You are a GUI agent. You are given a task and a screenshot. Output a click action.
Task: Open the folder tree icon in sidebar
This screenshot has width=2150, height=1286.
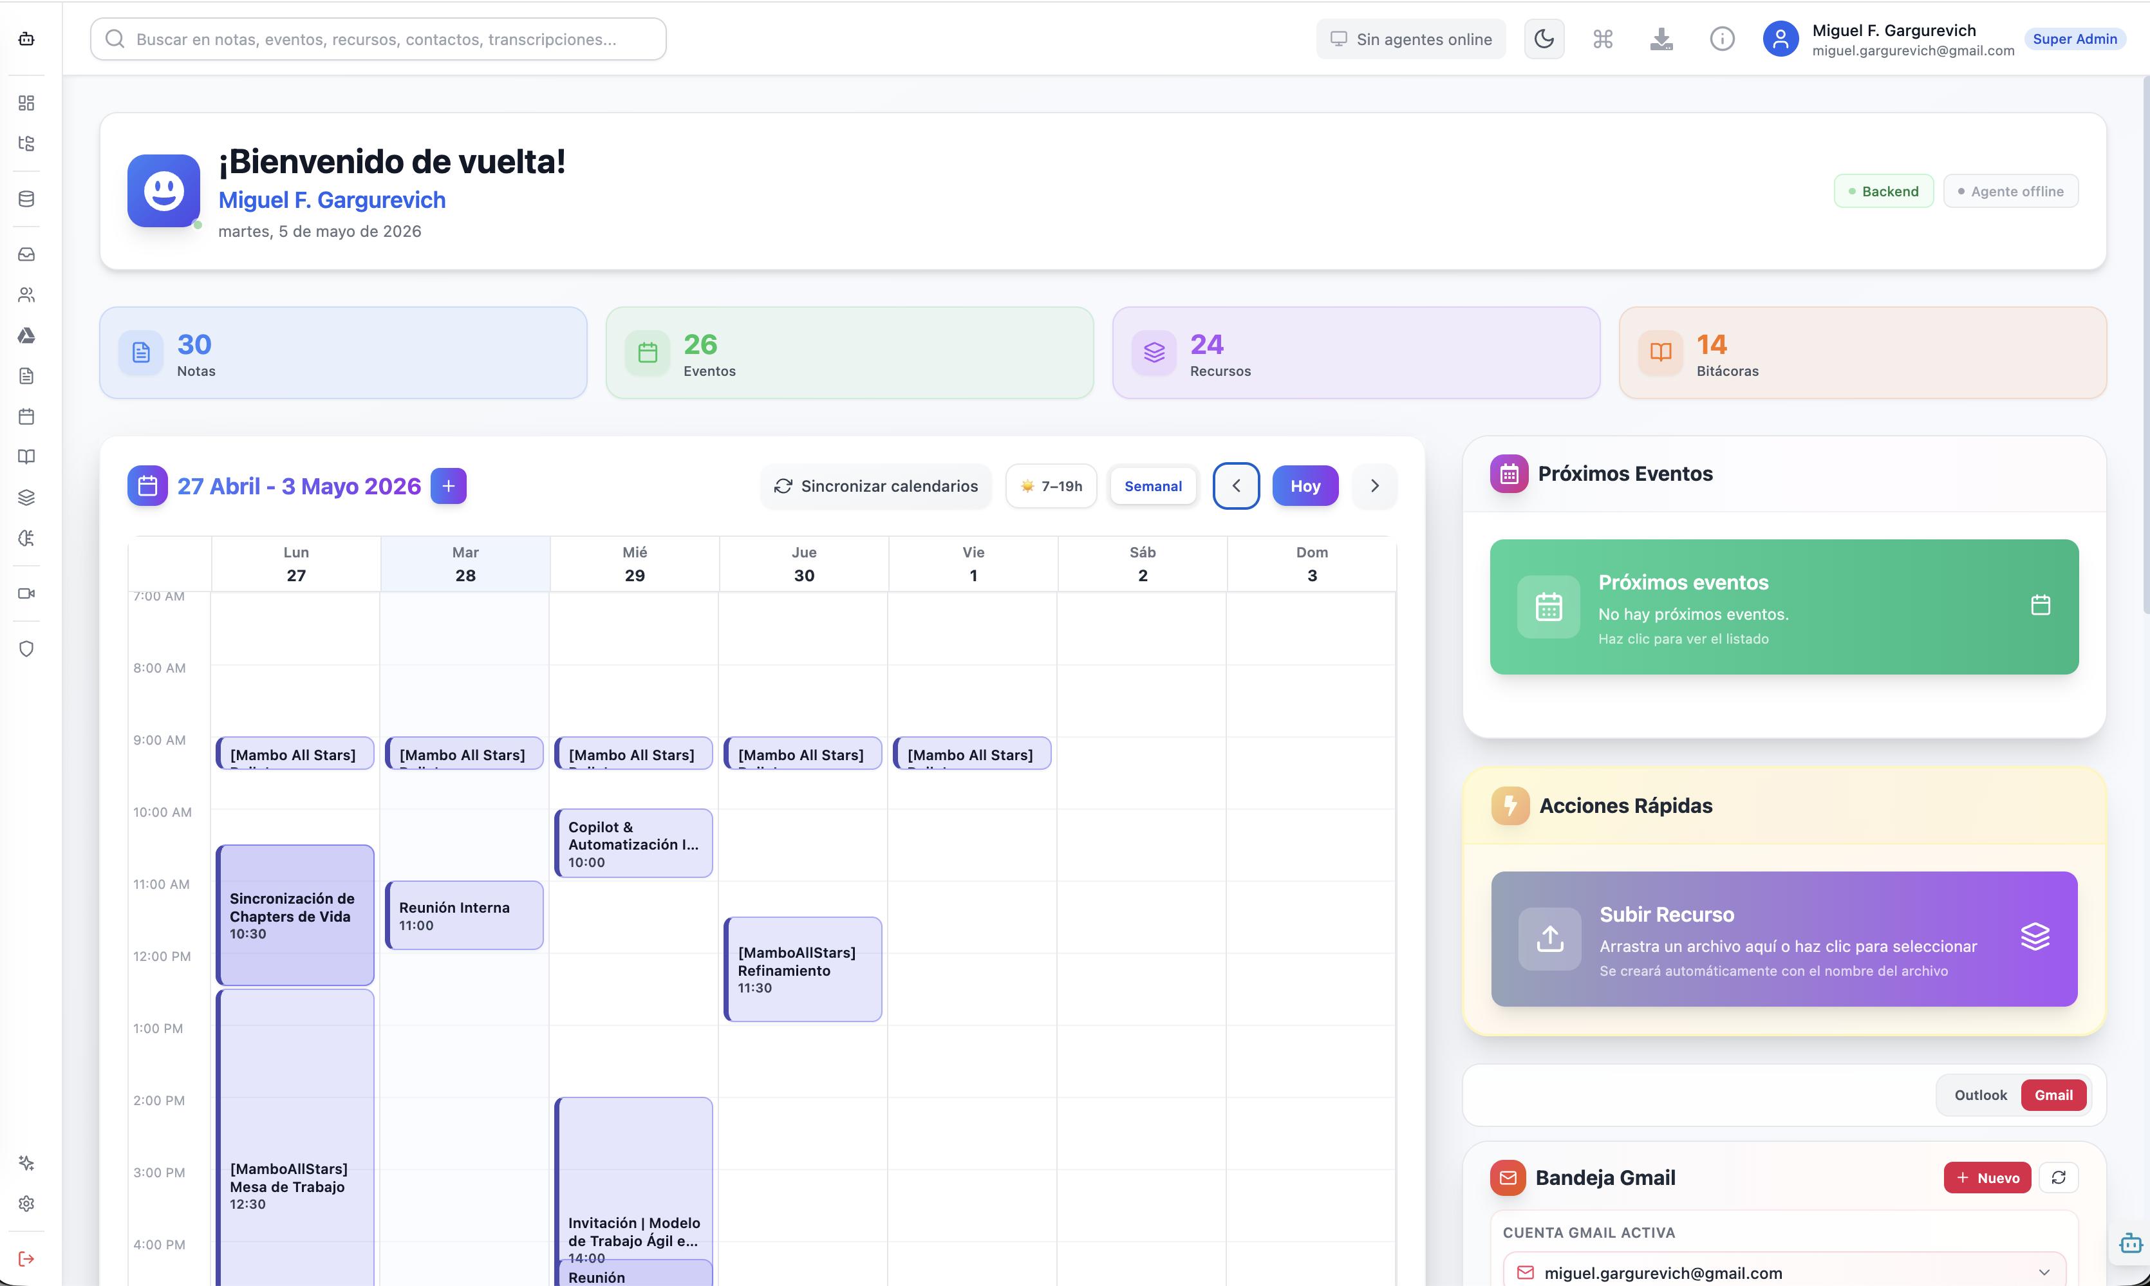(26, 144)
